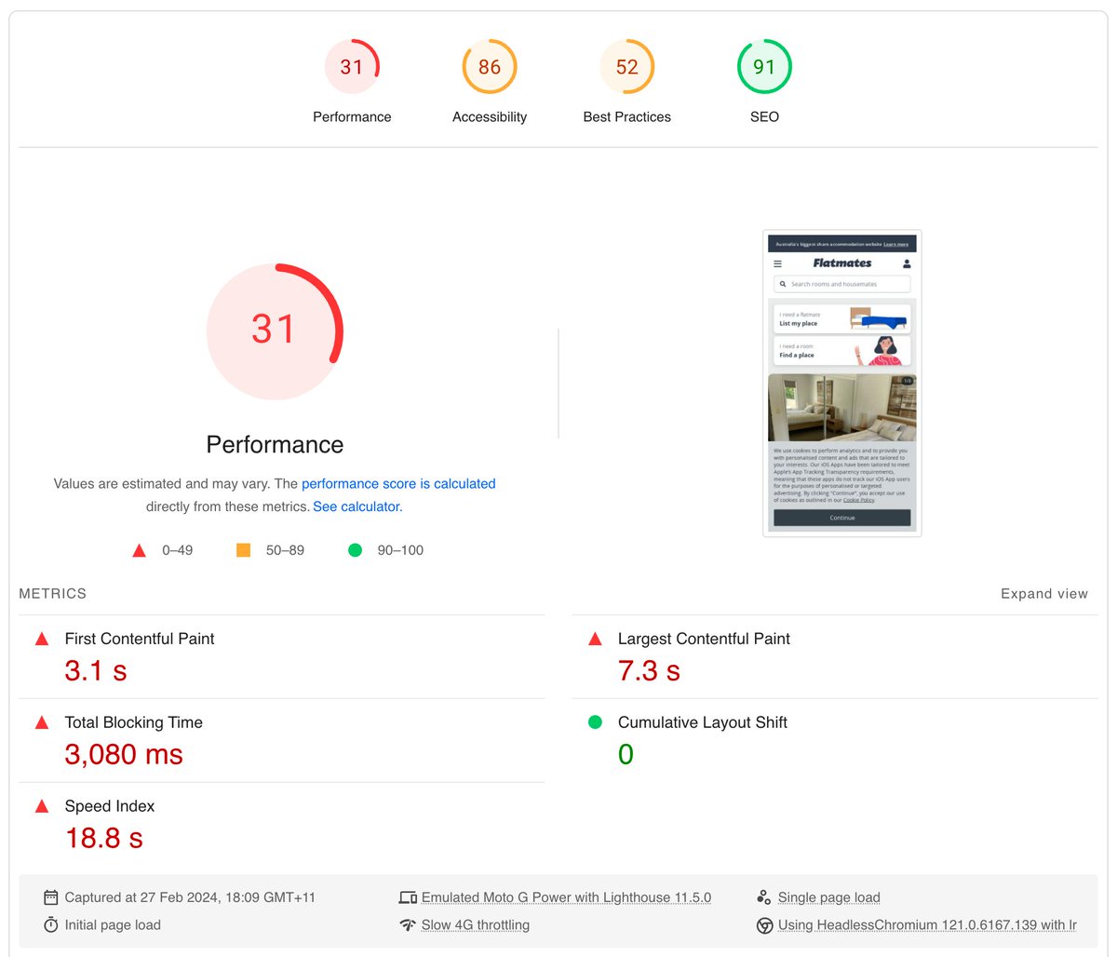Click the Accessibility label under gauge
Image resolution: width=1117 pixels, height=957 pixels.
(x=490, y=117)
